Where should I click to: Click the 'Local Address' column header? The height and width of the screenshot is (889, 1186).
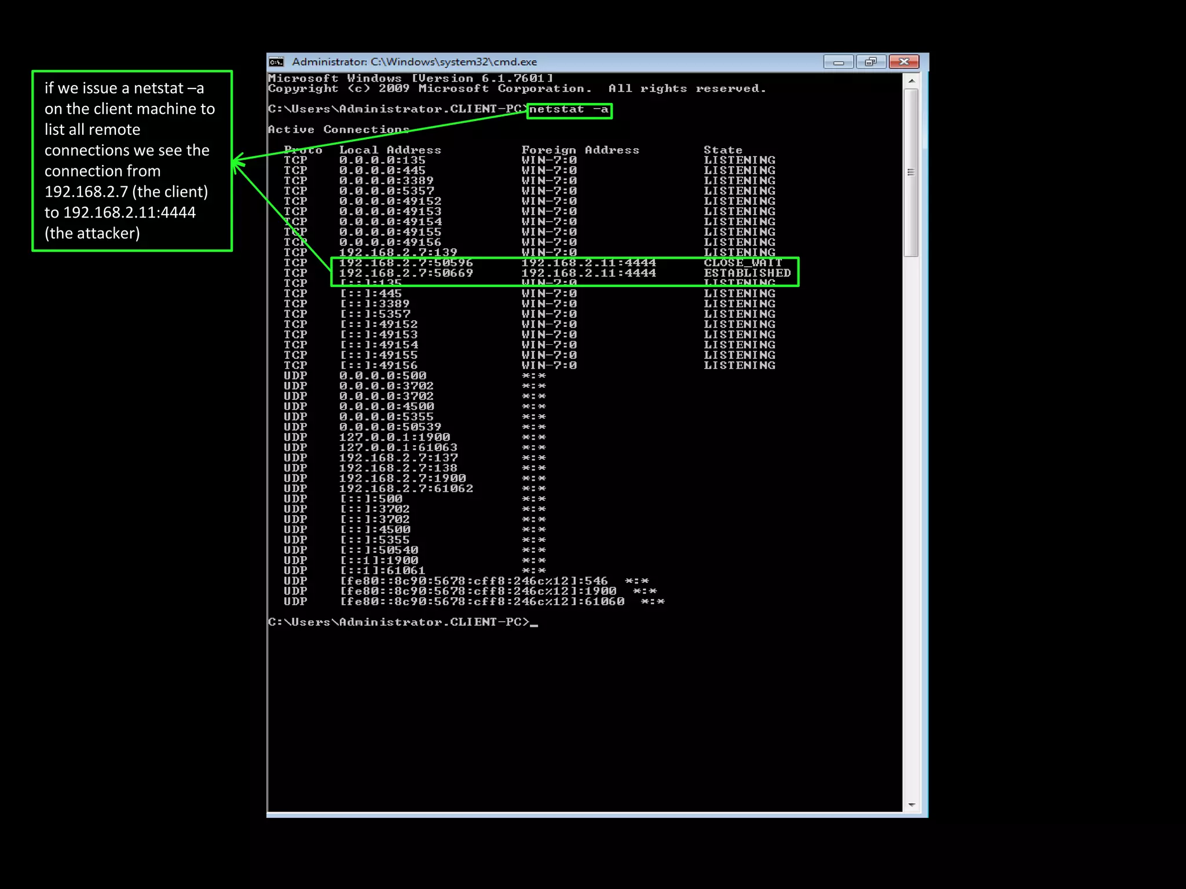click(390, 150)
